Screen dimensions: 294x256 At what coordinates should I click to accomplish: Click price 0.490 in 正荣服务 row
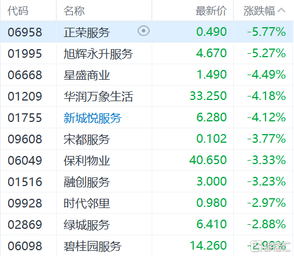click(x=211, y=32)
